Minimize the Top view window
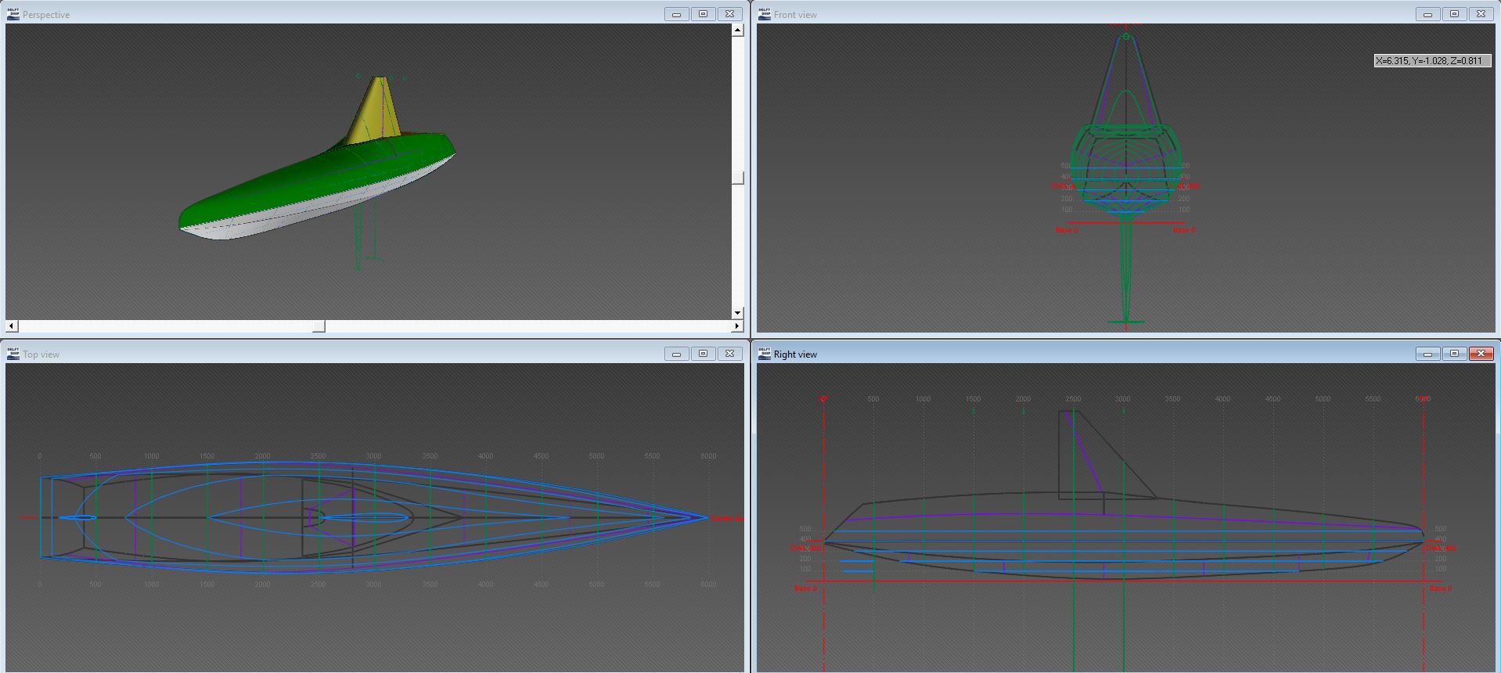 pyautogui.click(x=676, y=354)
